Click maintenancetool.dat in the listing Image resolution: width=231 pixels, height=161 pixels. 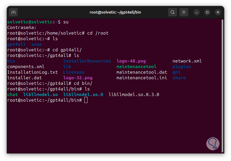142,72
